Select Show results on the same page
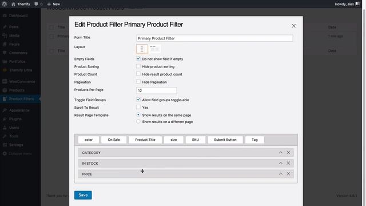Screen dimensions: 366x206 click(x=138, y=115)
